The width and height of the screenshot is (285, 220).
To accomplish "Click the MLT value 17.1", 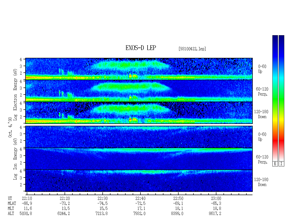I will click(x=141, y=209).
